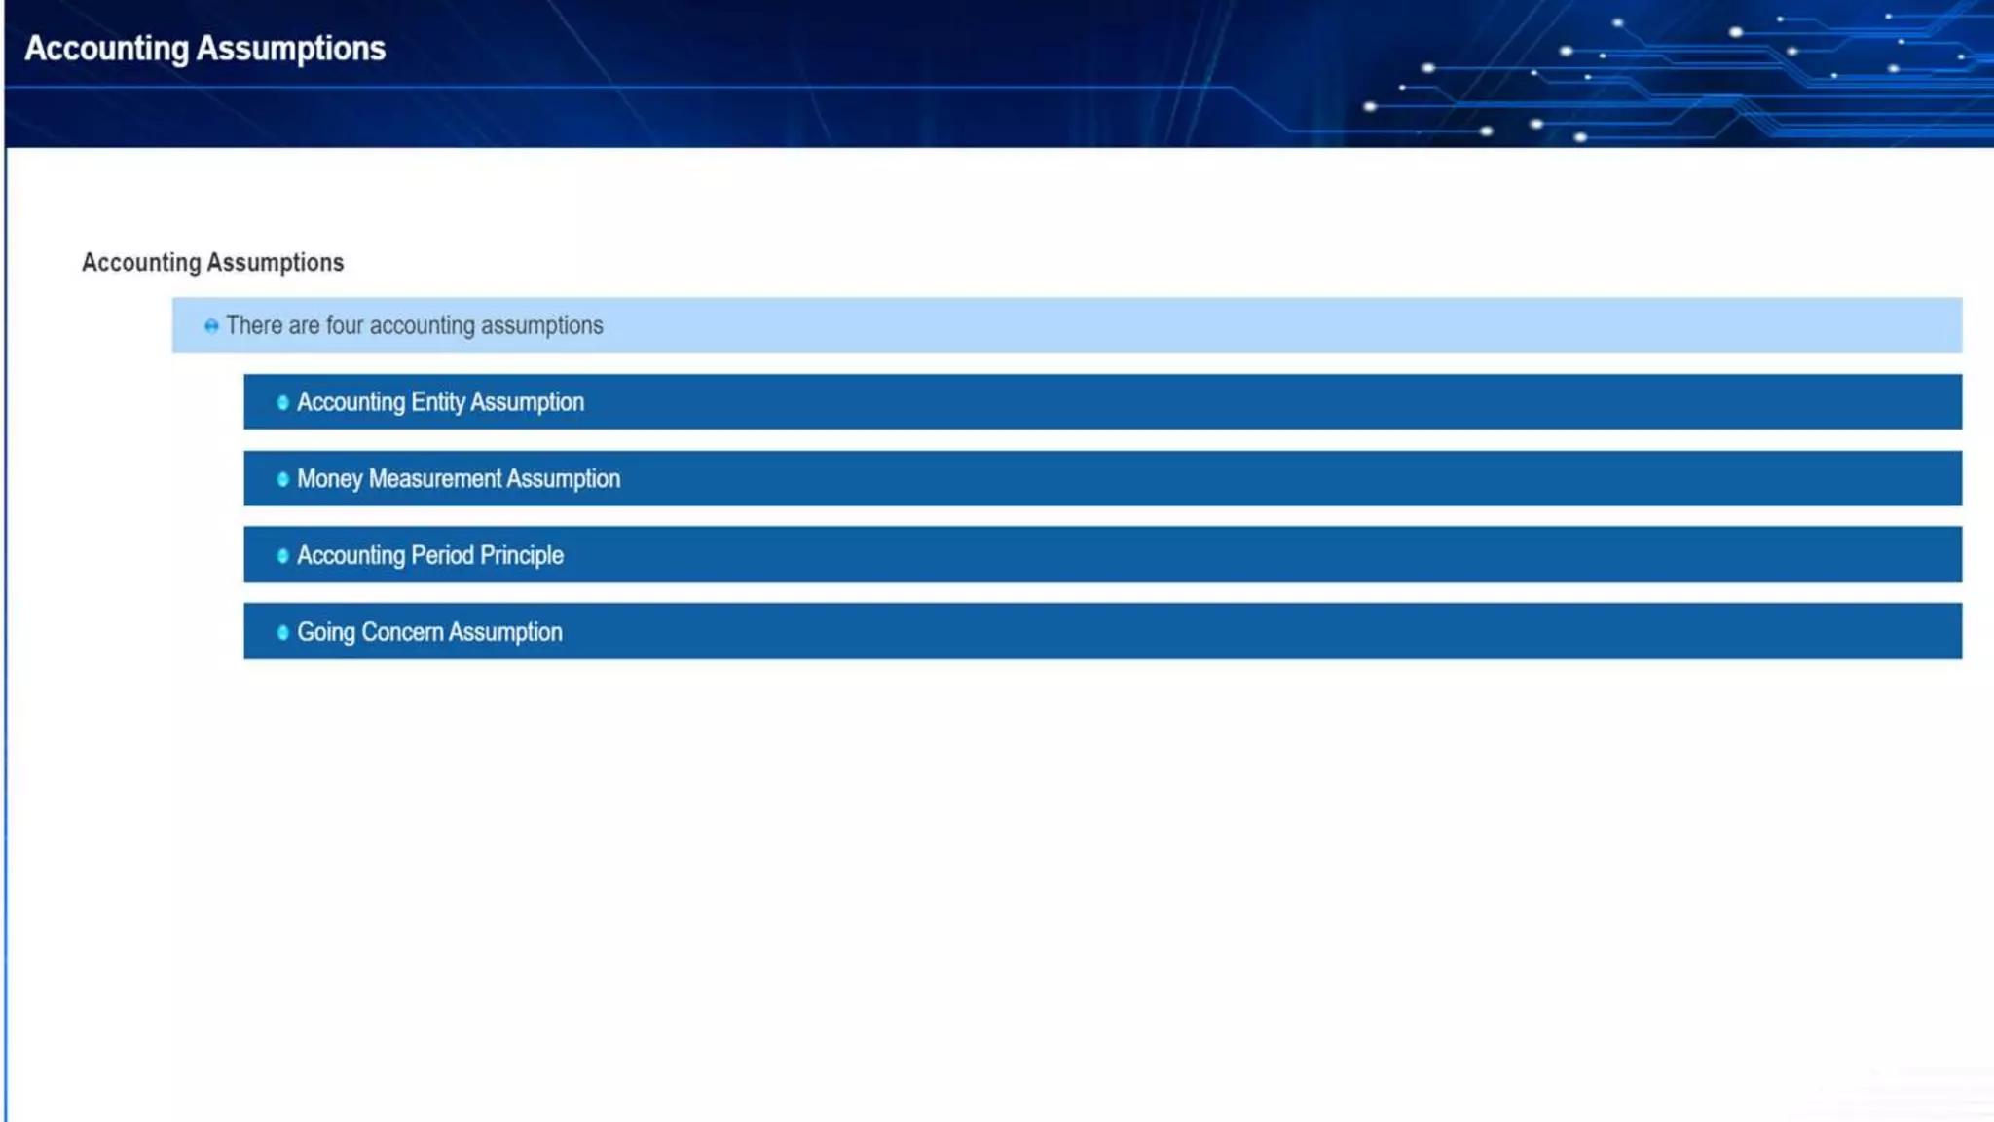
Task: Click 'There are four accounting assumptions' text
Action: [414, 325]
